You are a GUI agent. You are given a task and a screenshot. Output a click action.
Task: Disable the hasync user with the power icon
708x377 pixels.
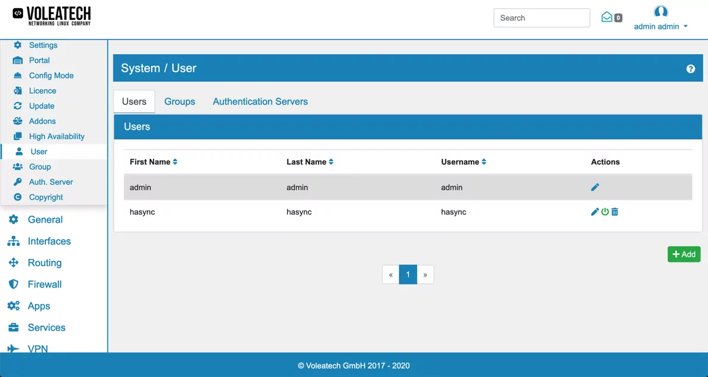click(605, 211)
